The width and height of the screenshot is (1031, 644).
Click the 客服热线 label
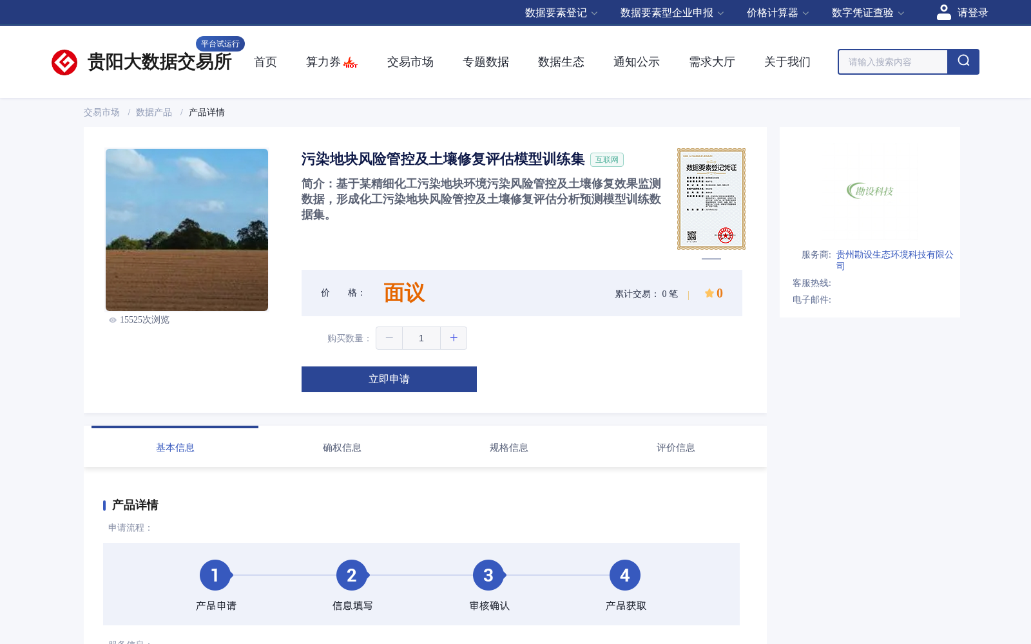[x=812, y=283]
